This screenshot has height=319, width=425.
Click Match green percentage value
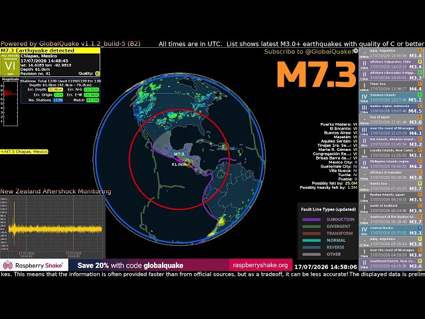pos(92,100)
